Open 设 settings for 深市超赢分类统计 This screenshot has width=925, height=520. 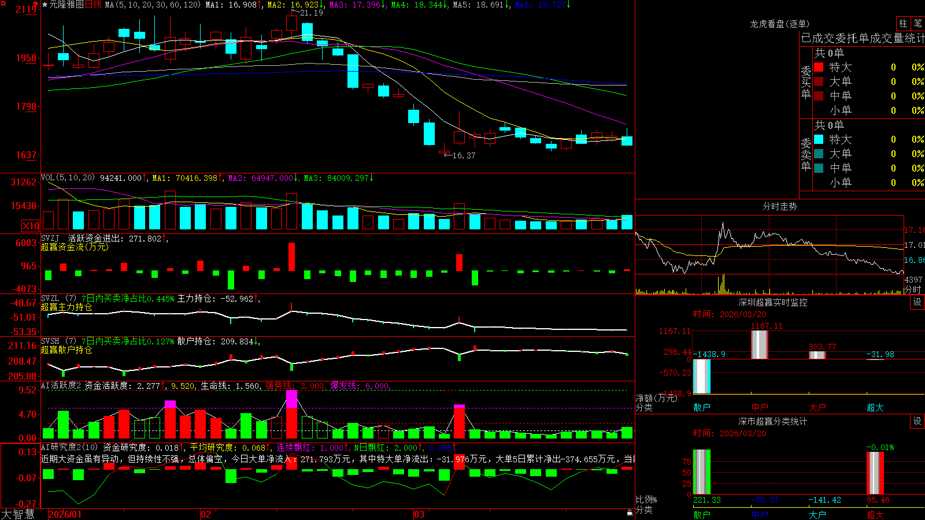point(917,422)
